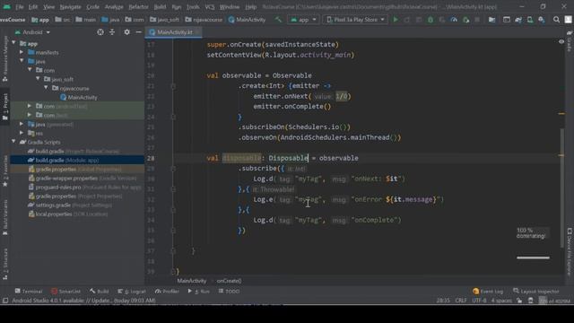Start debugging with the bug icon

[x=430, y=20]
